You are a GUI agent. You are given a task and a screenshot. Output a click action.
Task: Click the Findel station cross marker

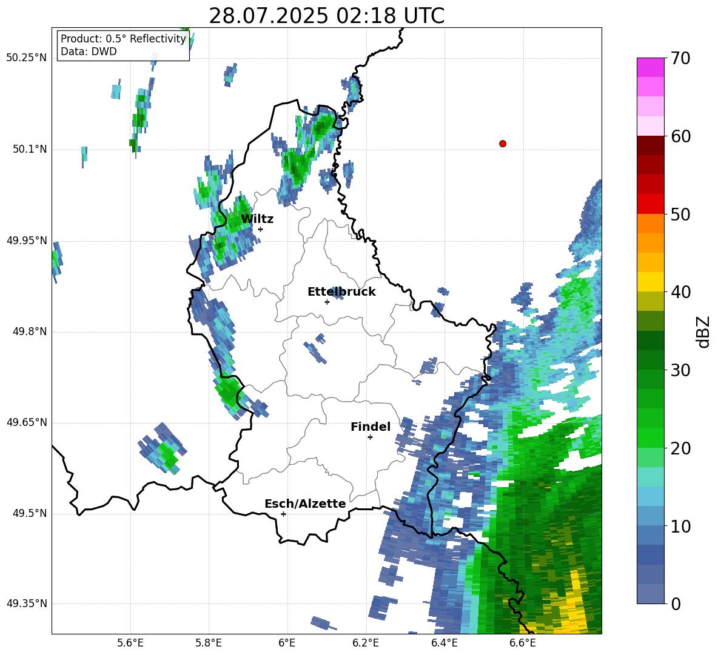[x=370, y=437]
